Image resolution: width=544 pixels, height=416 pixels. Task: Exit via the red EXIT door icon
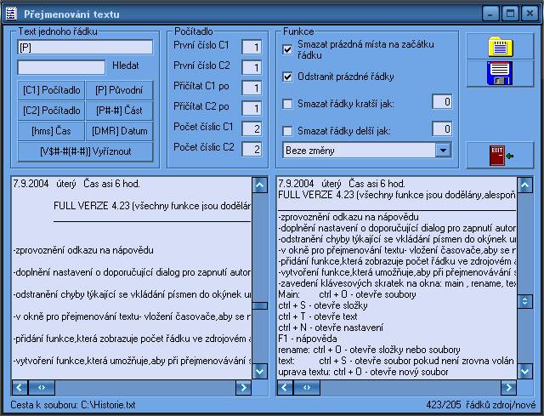[x=500, y=155]
